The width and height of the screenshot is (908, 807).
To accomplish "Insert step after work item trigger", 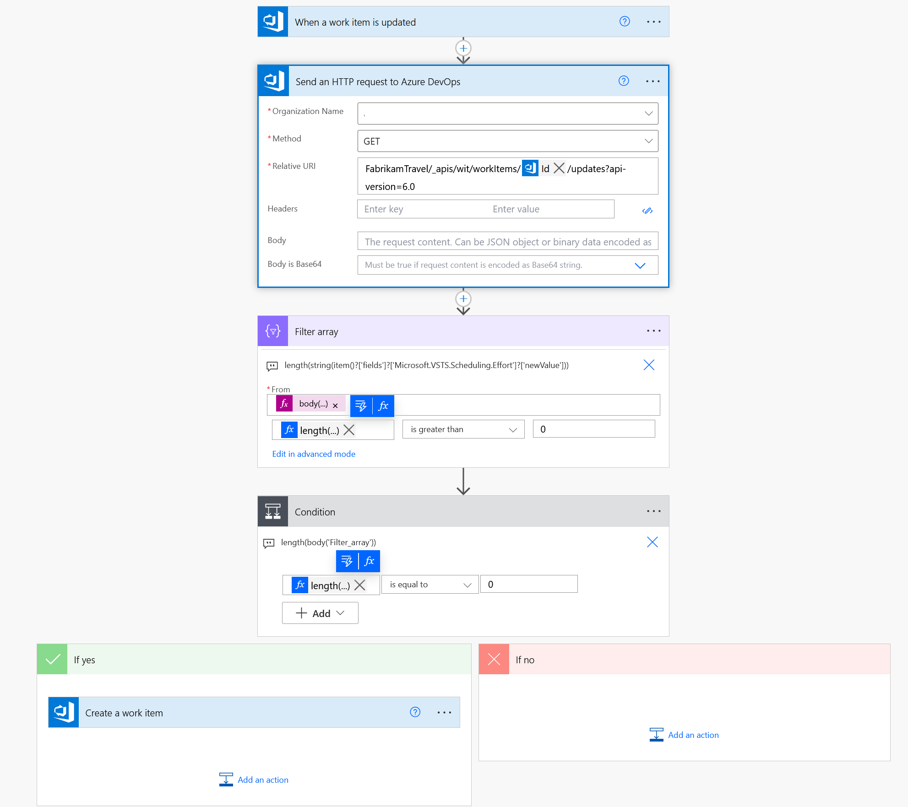I will point(463,48).
